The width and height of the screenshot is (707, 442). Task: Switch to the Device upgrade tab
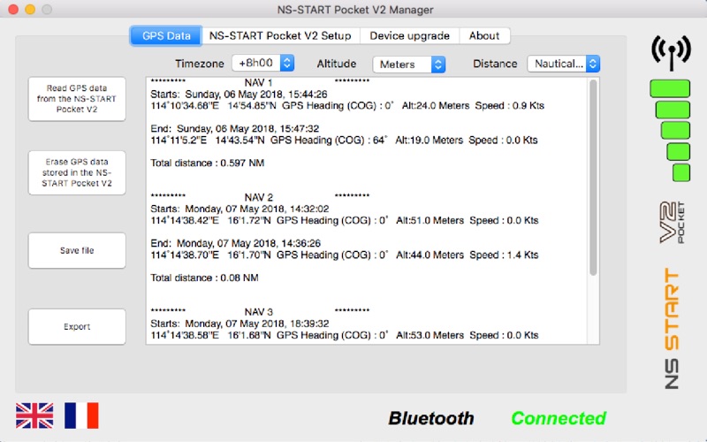(409, 35)
